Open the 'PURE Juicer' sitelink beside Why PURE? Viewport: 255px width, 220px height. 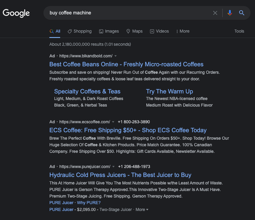[x=61, y=203]
